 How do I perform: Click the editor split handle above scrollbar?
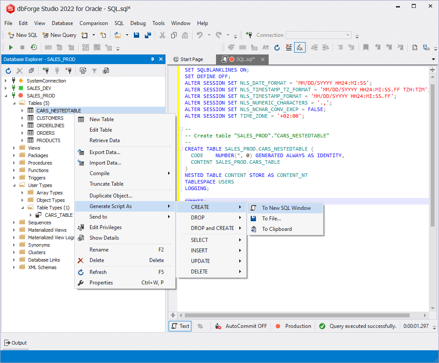432,70
